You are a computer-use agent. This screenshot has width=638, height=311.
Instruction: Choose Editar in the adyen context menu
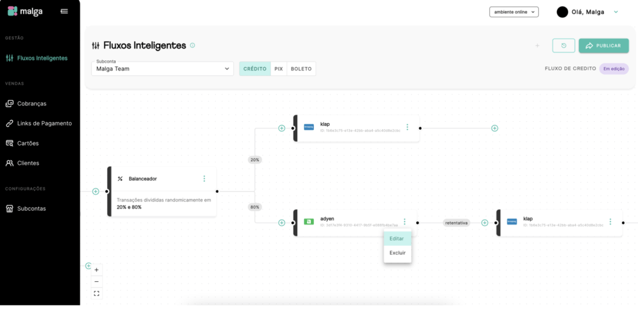[x=397, y=239]
